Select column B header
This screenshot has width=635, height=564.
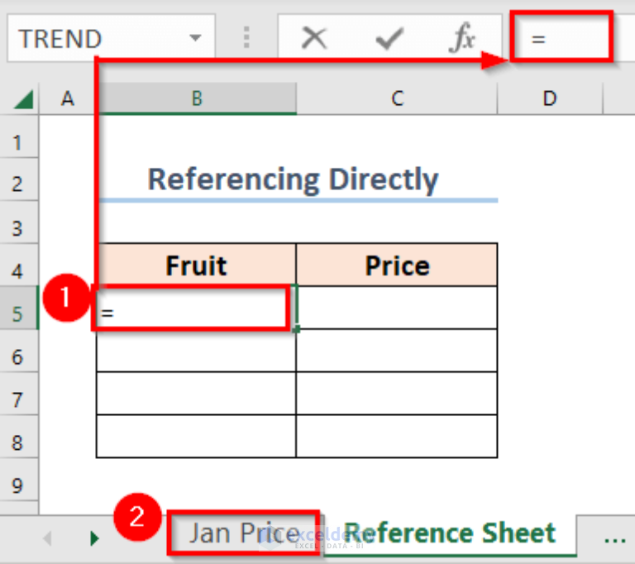(197, 98)
